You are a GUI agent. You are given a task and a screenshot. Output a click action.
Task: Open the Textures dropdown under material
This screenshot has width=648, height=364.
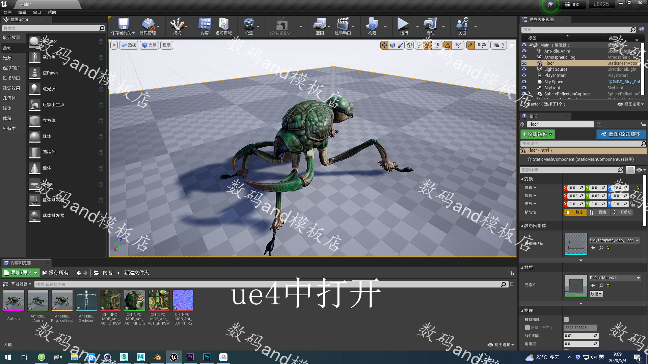point(596,294)
